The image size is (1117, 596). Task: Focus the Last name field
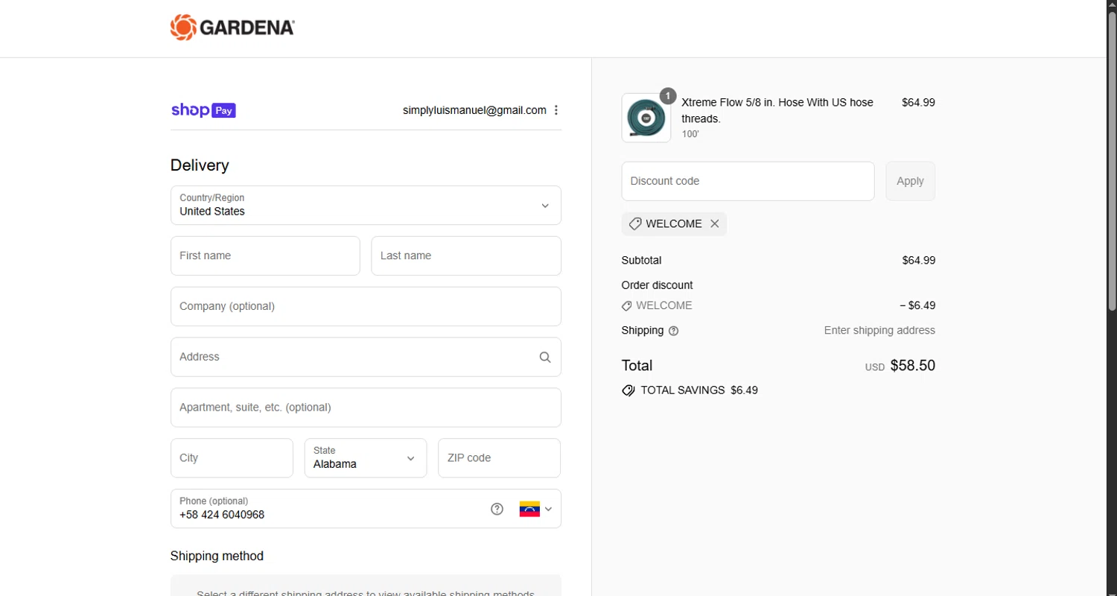pos(466,256)
